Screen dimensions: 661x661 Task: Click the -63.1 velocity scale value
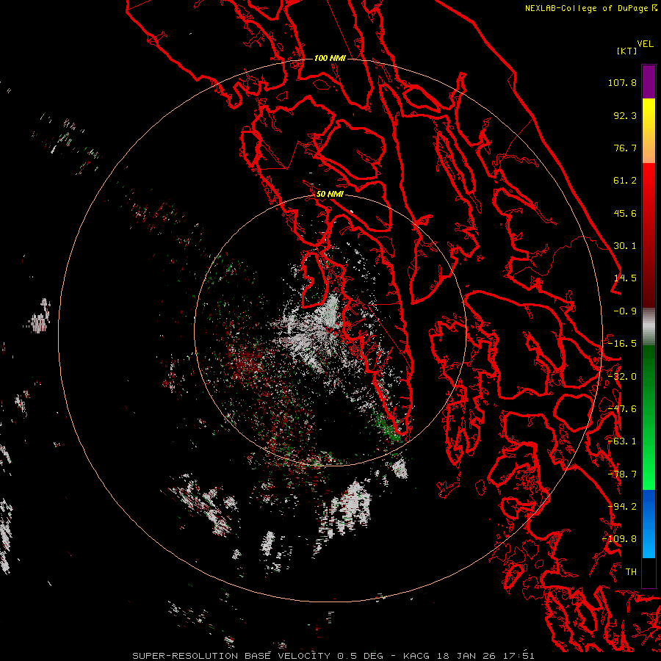click(622, 441)
